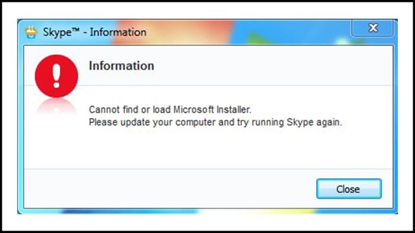This screenshot has height=233, width=415.
Task: Select the "Skype™ - Information" window title
Action: coord(94,32)
